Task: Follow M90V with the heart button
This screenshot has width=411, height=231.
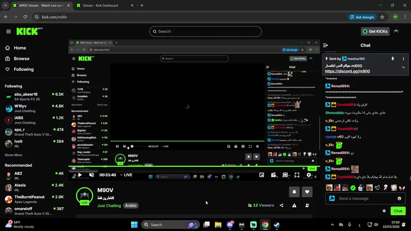Action: tap(307, 192)
